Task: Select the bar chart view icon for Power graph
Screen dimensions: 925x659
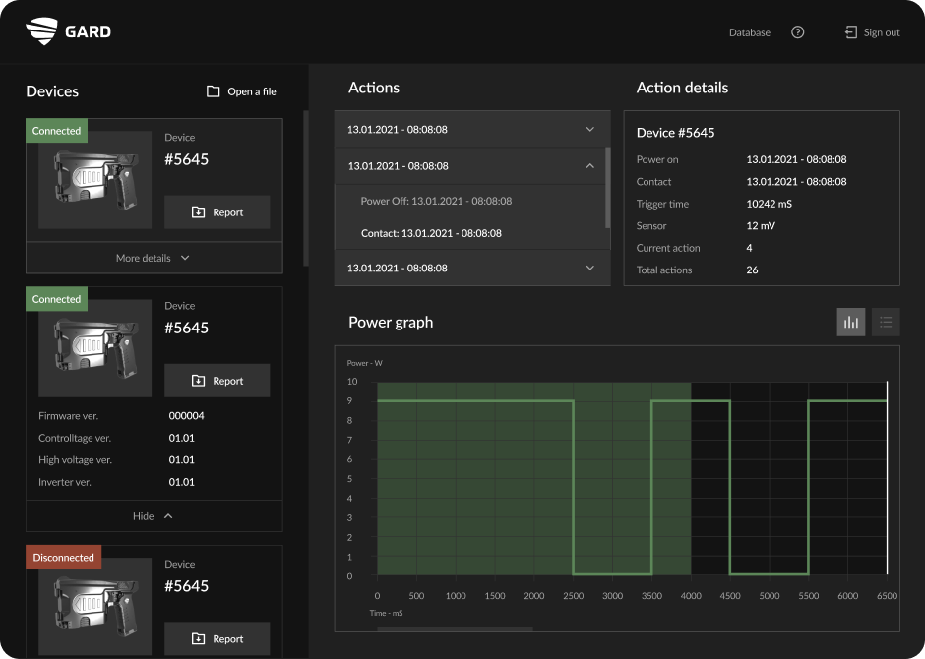Action: (x=850, y=322)
